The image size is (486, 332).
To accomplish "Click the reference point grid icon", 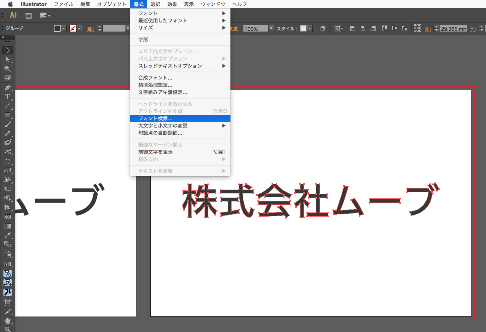I will 417,29.
